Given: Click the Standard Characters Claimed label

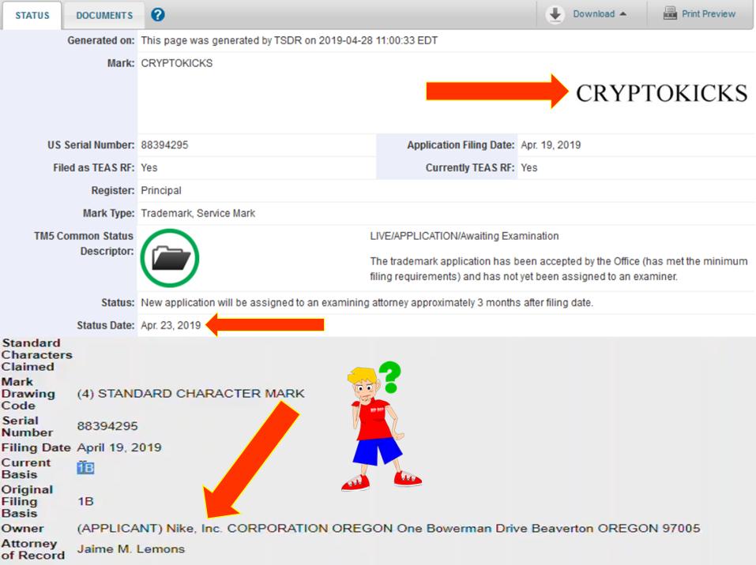Looking at the screenshot, I should (36, 355).
